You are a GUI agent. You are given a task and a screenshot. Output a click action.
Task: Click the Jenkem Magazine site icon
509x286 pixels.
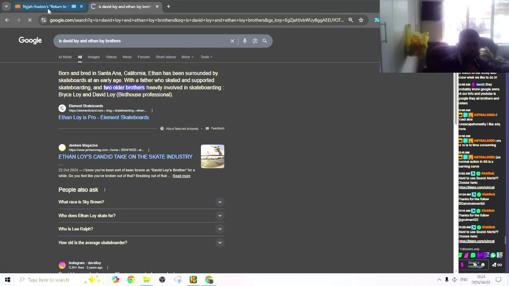click(62, 147)
